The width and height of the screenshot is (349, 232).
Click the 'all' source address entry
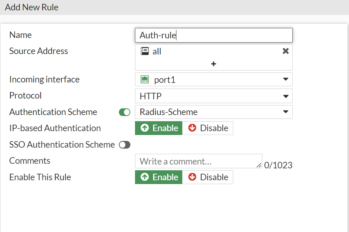[157, 51]
